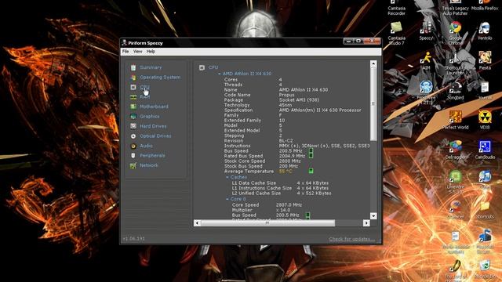Select the Motherboard chip icon
502x282 pixels.
point(133,107)
